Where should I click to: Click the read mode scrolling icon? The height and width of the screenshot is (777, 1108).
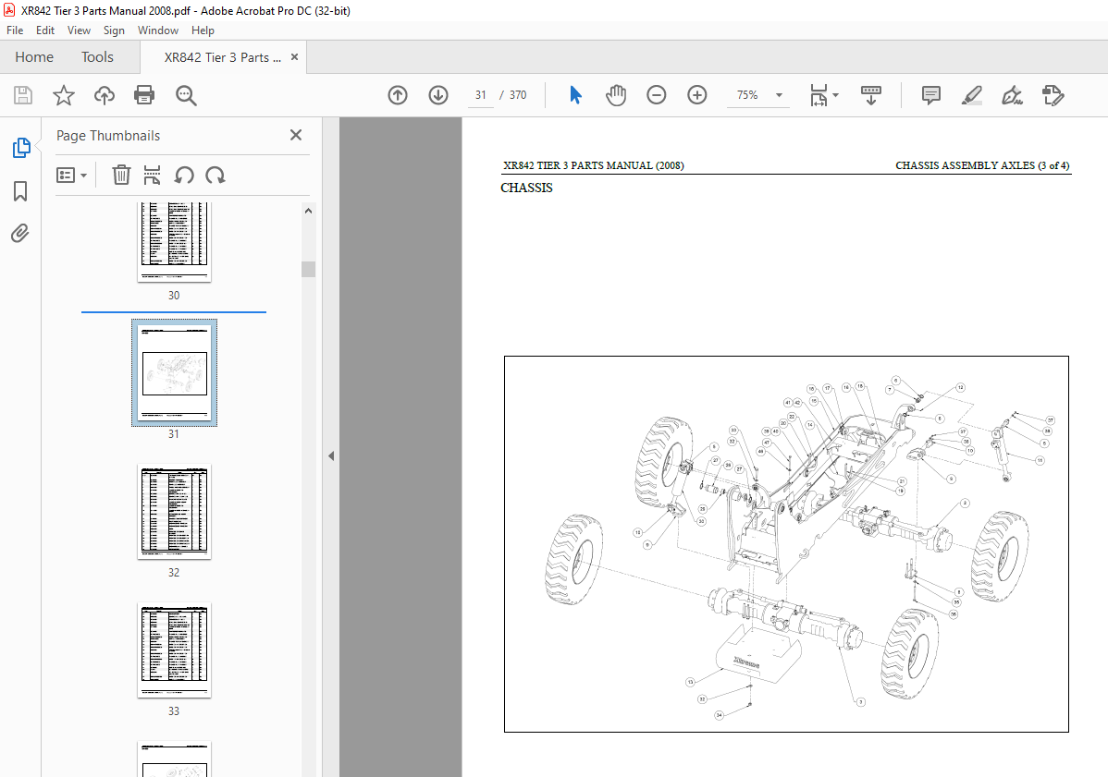click(x=870, y=95)
